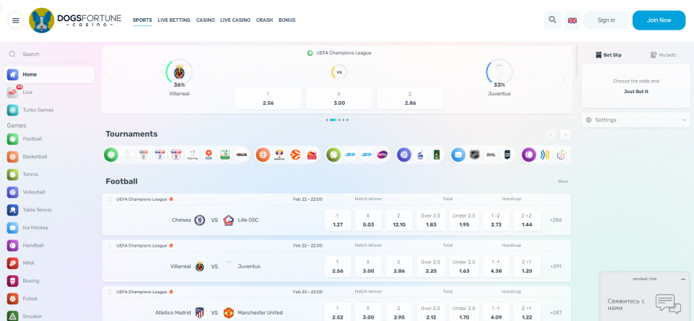Open the LIVE CASINO tab
Screen dimensions: 694x321
235,20
